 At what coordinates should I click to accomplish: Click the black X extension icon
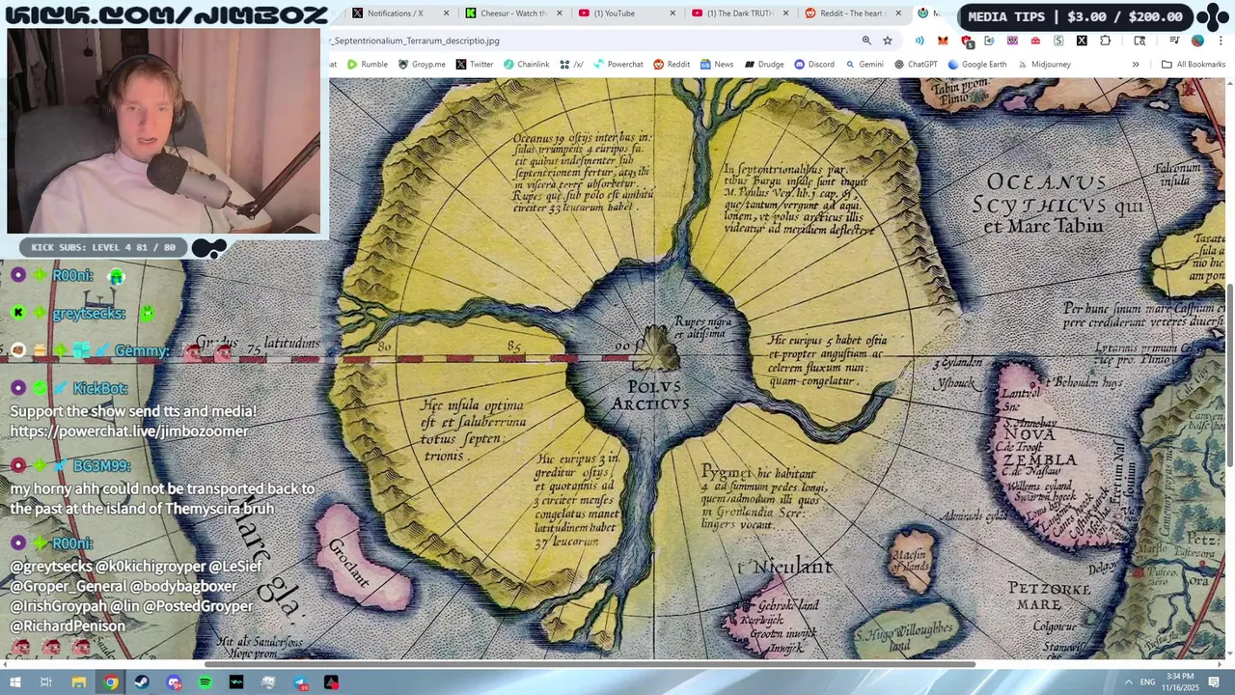1082,41
